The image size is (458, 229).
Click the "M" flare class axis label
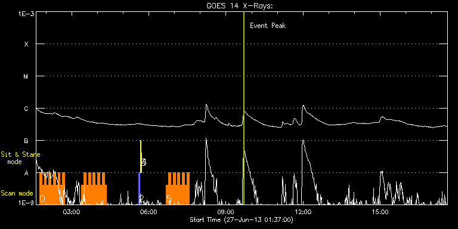[26, 76]
